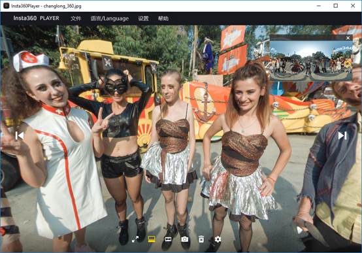The image size is (362, 253).
Task: Go to the previous file
Action: [20, 135]
